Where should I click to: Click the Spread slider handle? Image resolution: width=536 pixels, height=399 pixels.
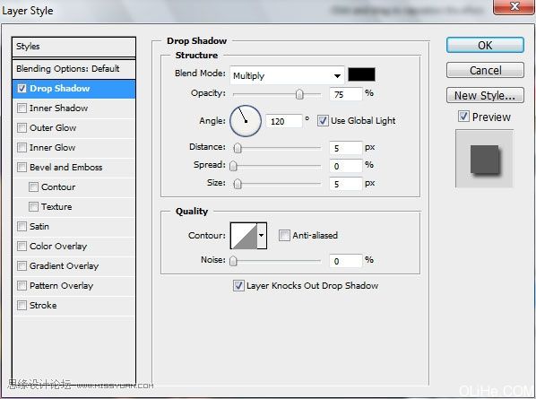click(x=233, y=166)
